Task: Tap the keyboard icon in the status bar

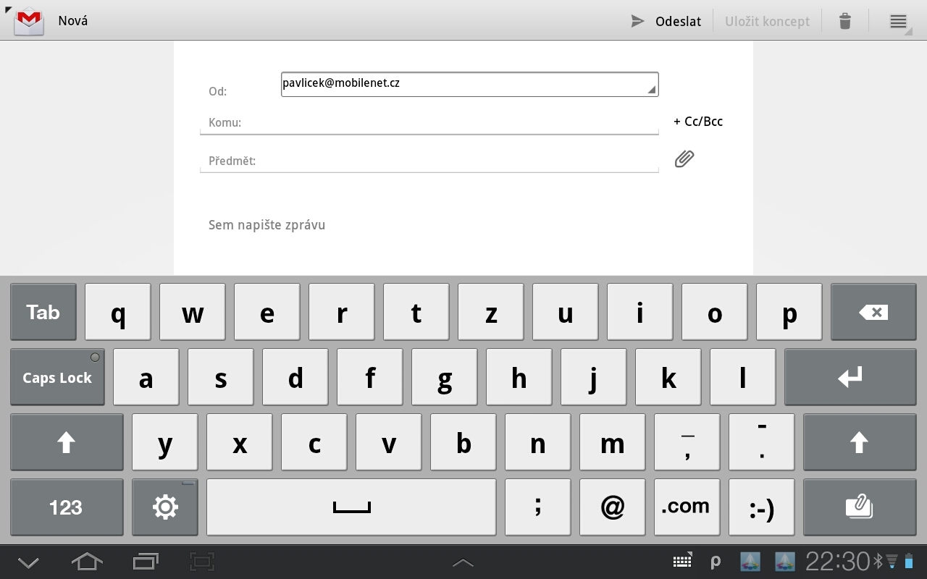Action: click(681, 562)
